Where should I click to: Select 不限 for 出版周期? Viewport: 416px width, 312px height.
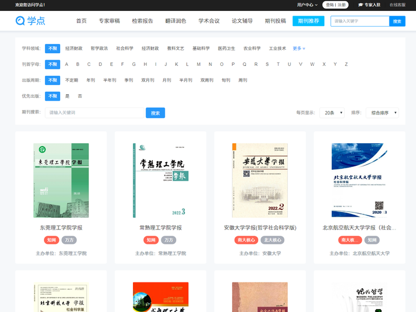(x=53, y=80)
